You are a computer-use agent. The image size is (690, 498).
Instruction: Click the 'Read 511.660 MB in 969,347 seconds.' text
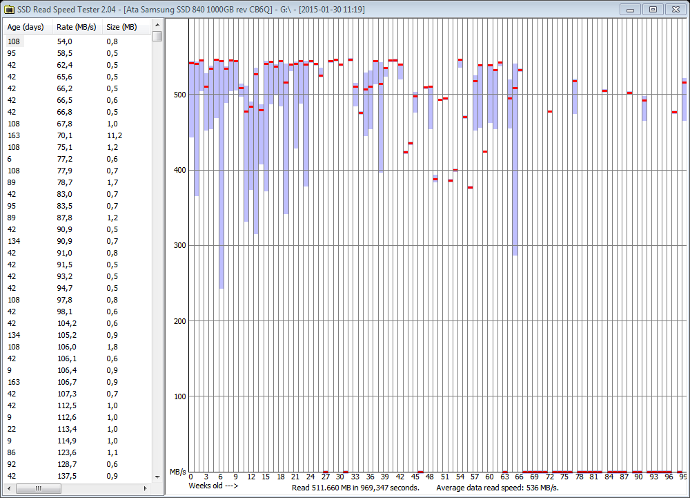click(355, 488)
